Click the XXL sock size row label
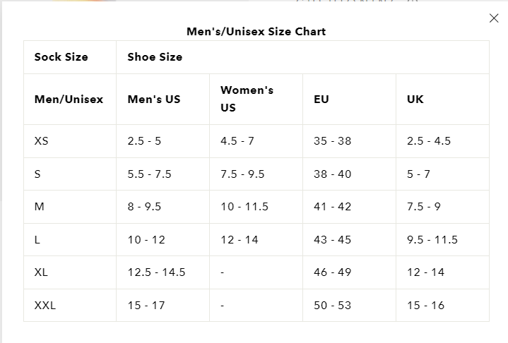Viewport: 508px width, 343px height. [x=45, y=306]
